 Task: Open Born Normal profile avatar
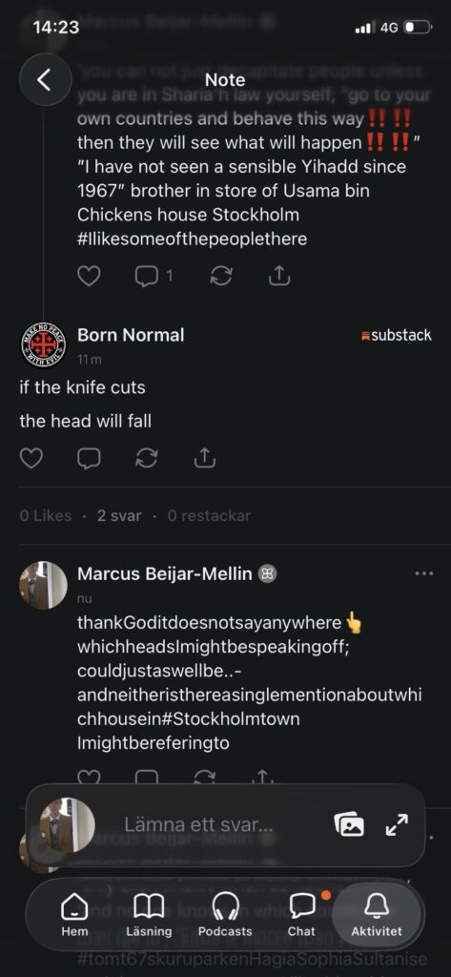coord(43,344)
